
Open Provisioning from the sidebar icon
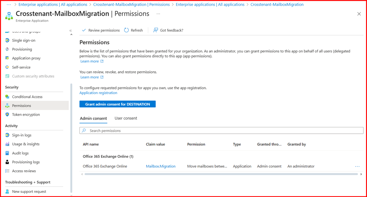tap(7, 49)
